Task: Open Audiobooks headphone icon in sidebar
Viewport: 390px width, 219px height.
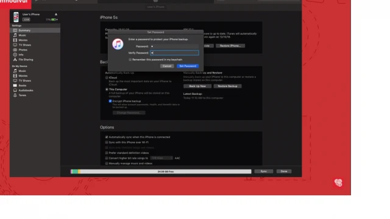Action: [15, 90]
